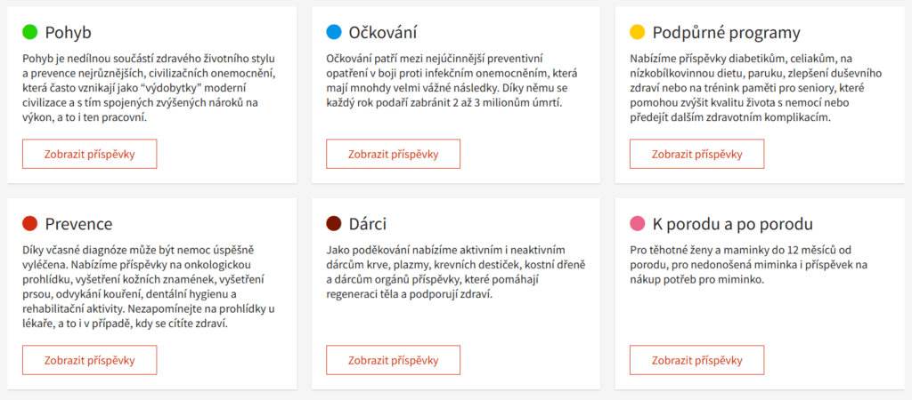Click Zobrazit příspěvky in the Prevence card
This screenshot has width=912, height=400.
[89, 360]
